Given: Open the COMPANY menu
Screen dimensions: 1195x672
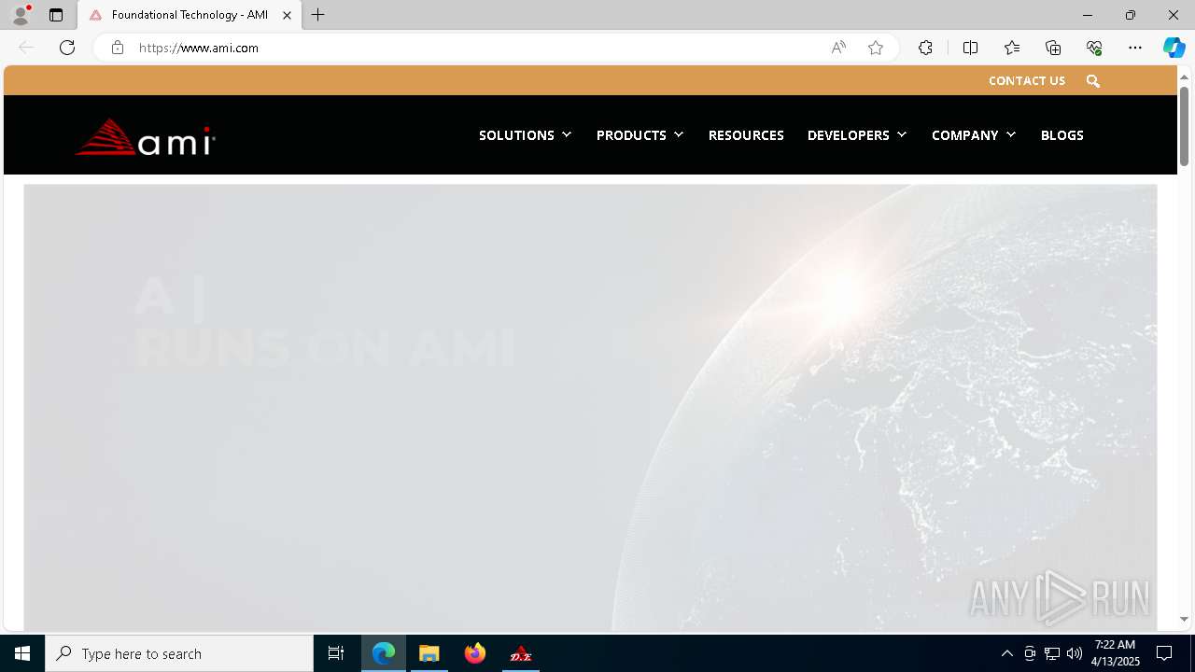Looking at the screenshot, I should click(965, 135).
